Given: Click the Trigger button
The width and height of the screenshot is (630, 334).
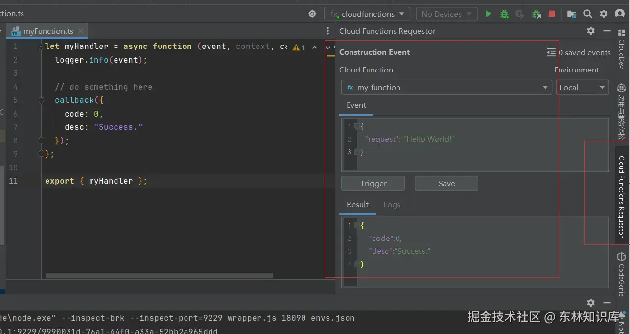Looking at the screenshot, I should pos(373,184).
